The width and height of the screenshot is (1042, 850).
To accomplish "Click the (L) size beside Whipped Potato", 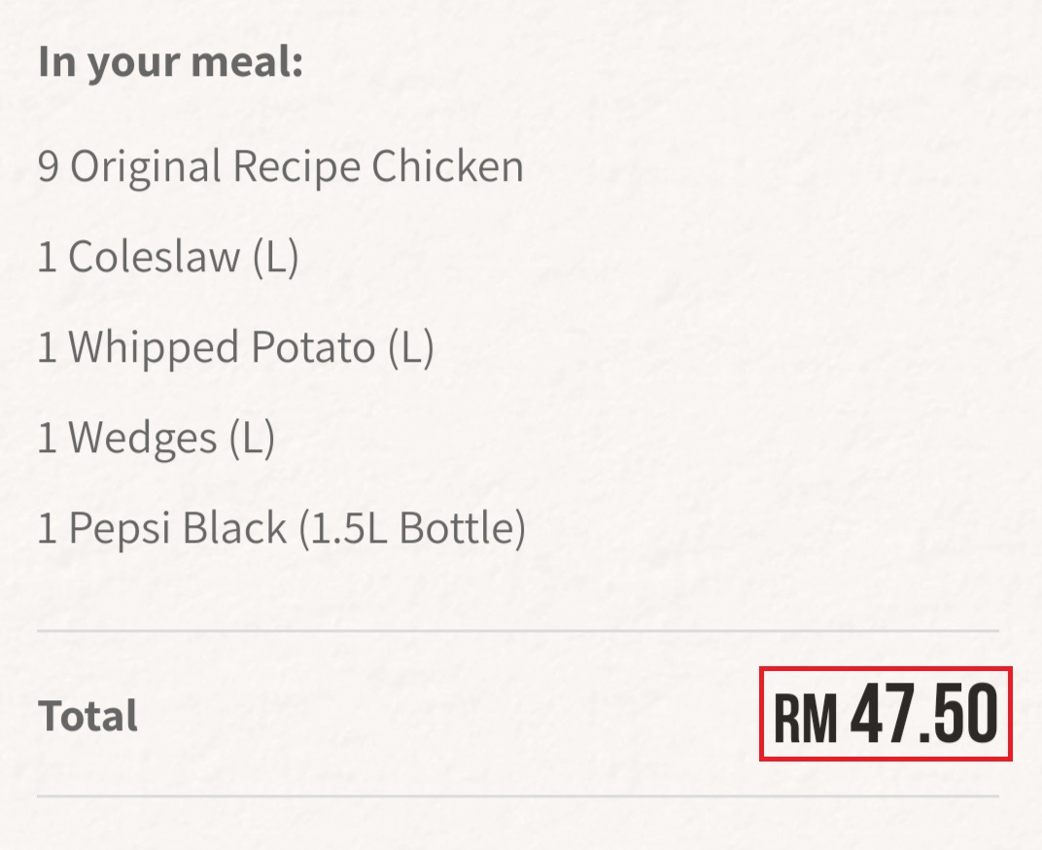I will 410,348.
